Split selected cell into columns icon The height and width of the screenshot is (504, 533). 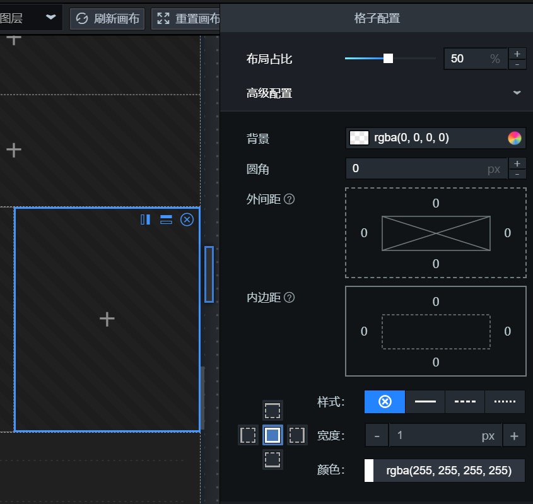coord(146,220)
